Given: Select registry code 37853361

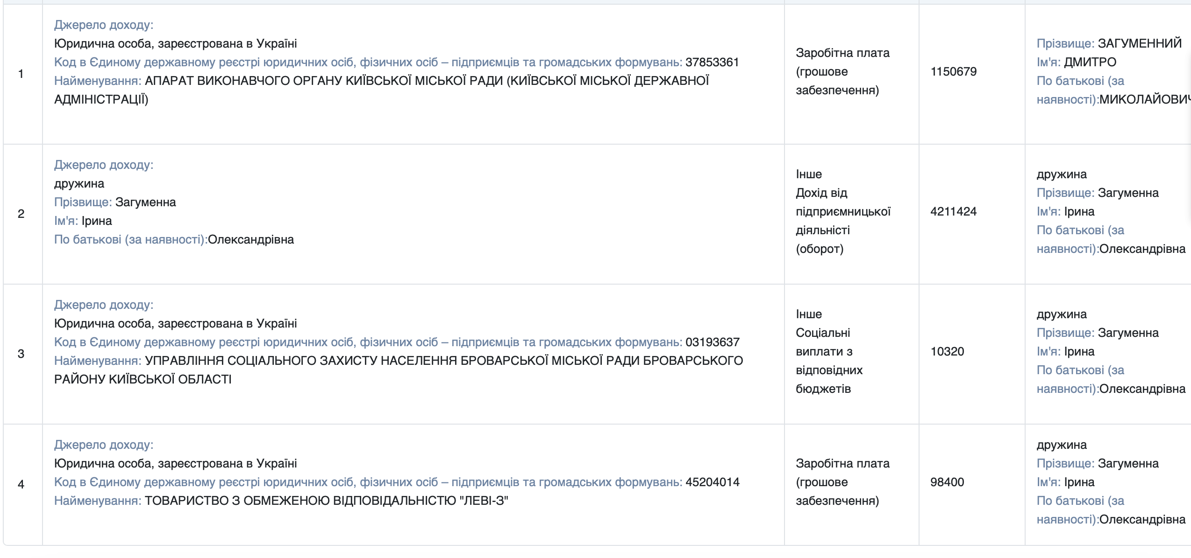Looking at the screenshot, I should point(712,62).
